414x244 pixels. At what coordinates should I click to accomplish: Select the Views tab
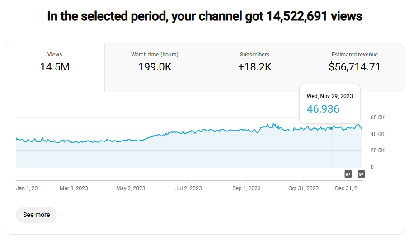[x=55, y=62]
